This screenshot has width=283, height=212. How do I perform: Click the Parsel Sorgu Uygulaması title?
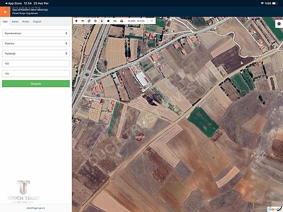coord(25,13)
